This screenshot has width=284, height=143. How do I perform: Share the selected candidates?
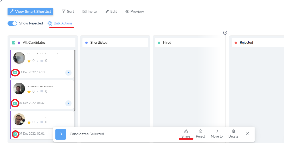tap(186, 134)
